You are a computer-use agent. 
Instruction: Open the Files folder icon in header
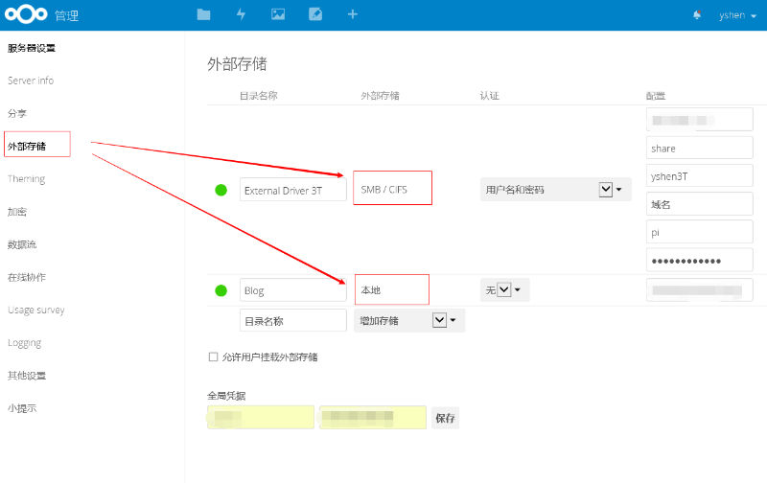click(203, 14)
